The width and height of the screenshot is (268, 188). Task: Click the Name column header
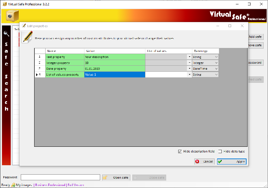pos(65,51)
